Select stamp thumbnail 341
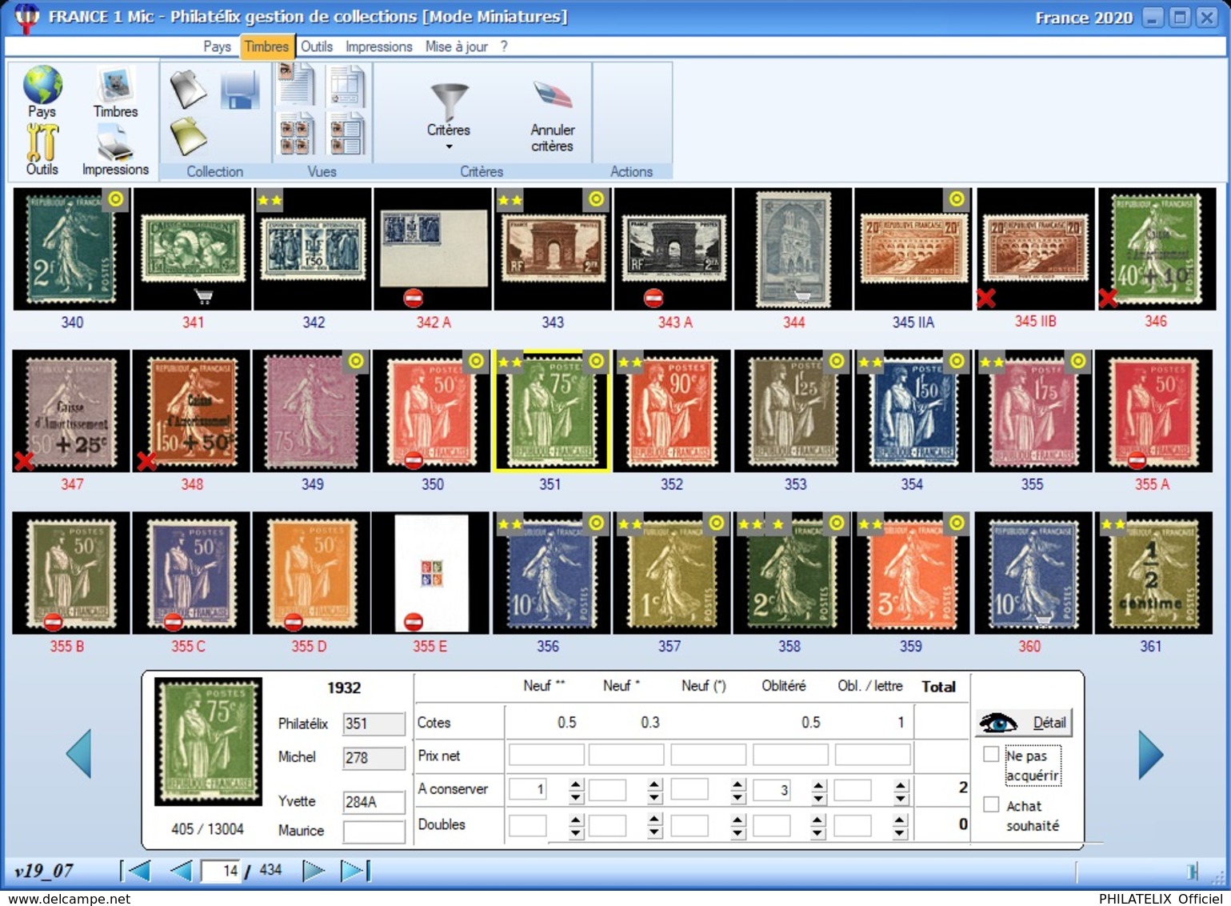1231x906 pixels. [x=192, y=249]
